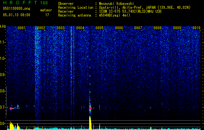
Task: Click the 0807 time marker
Action: click(138, 28)
